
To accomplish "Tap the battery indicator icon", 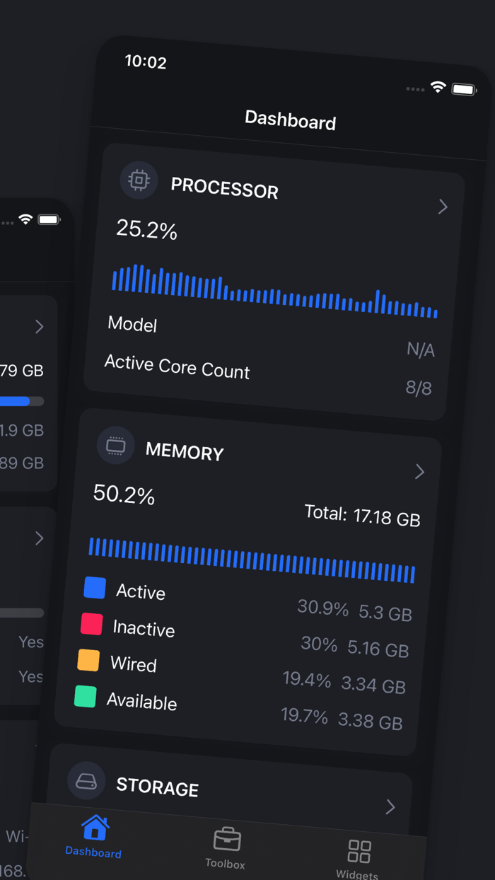I will pyautogui.click(x=465, y=90).
